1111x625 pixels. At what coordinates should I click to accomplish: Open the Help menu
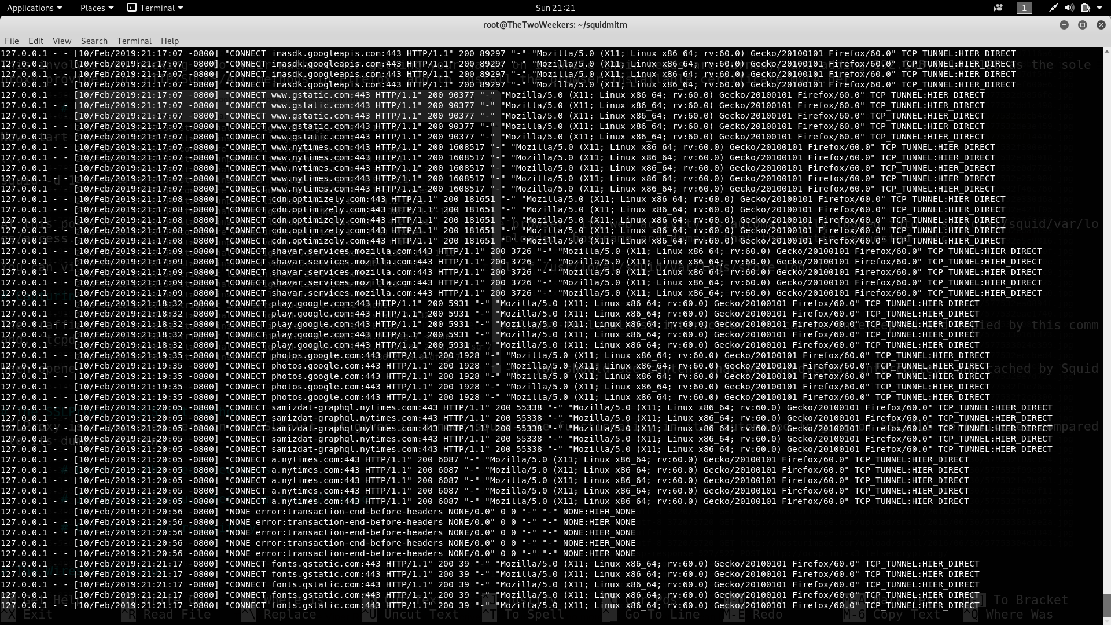point(170,41)
